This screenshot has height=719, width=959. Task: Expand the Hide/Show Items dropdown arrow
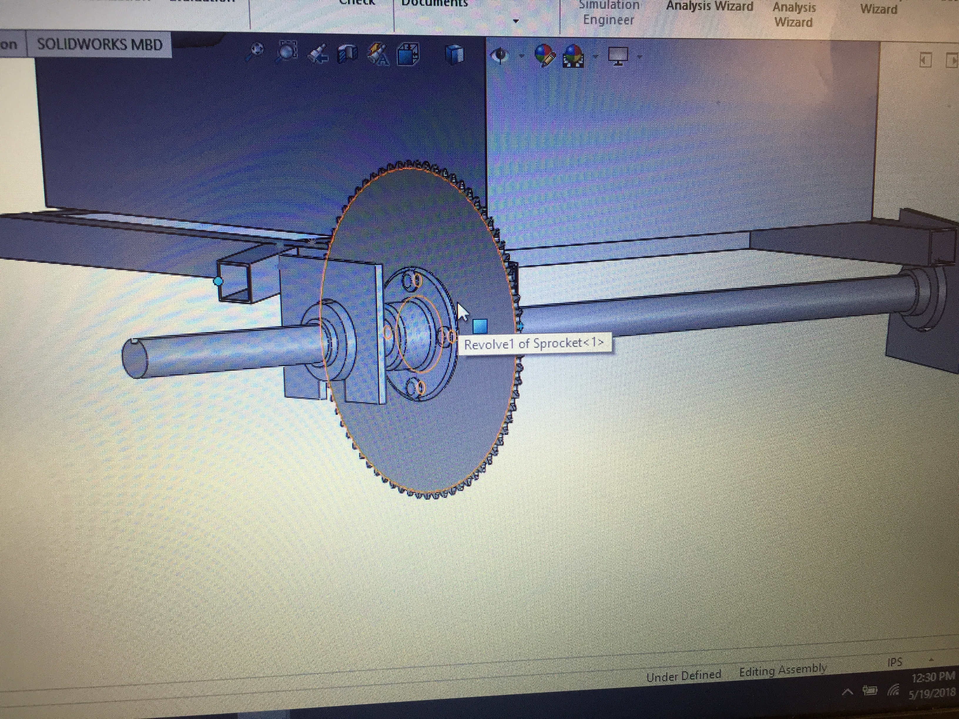pos(522,56)
